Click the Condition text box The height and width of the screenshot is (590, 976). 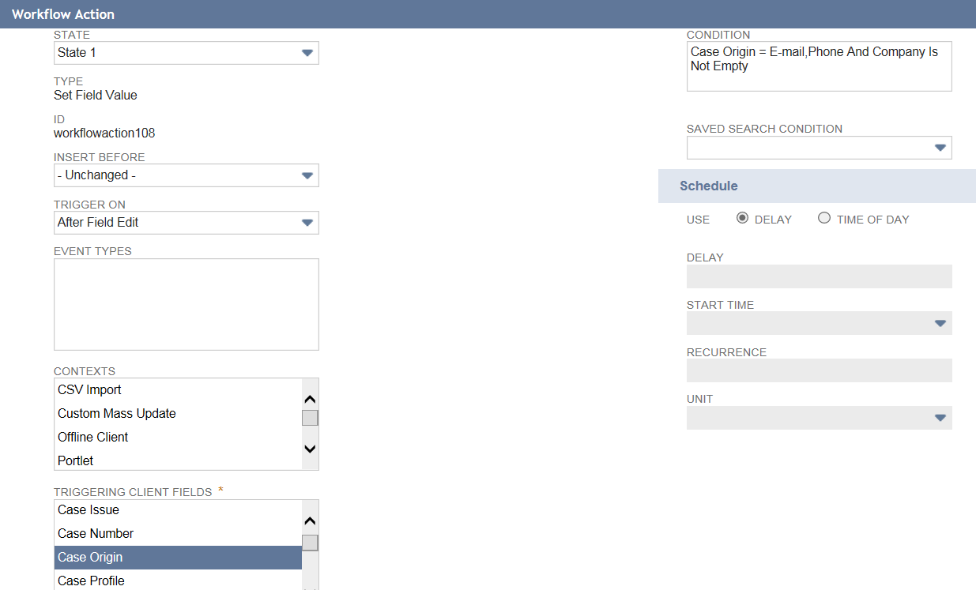pyautogui.click(x=819, y=66)
